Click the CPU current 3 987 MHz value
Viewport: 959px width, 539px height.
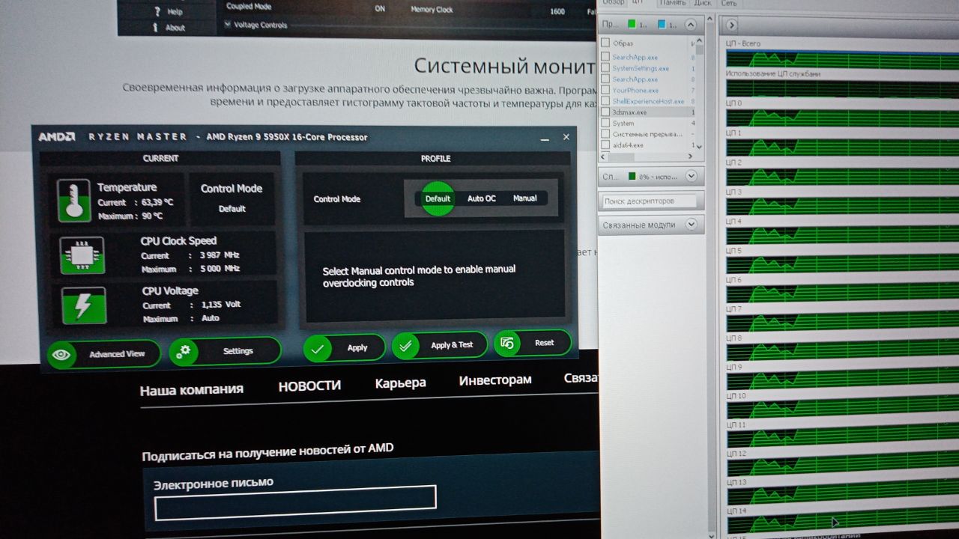click(220, 255)
